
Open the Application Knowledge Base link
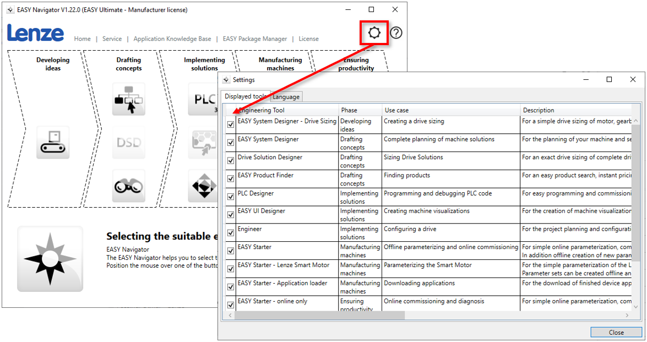pos(172,39)
